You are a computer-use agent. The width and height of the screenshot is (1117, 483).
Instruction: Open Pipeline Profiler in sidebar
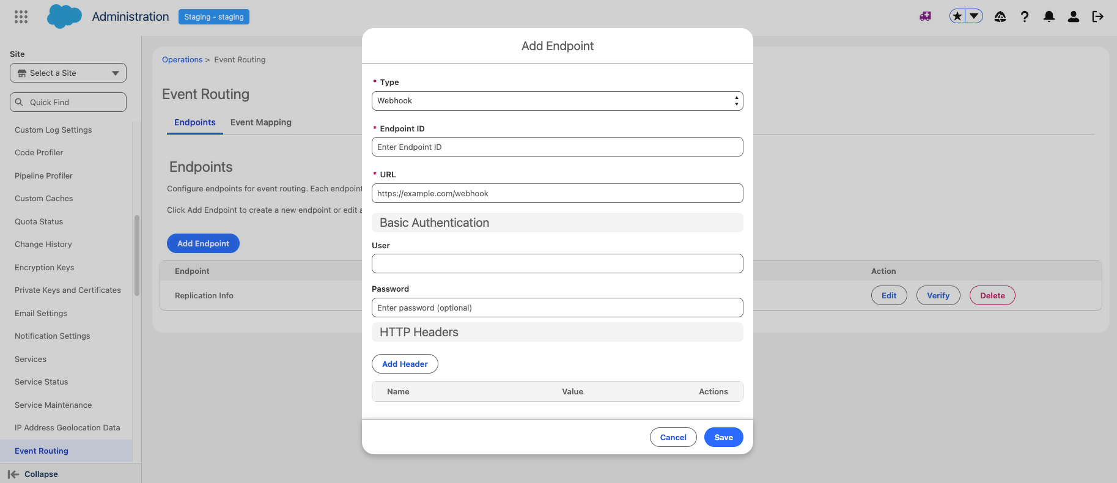pos(43,175)
